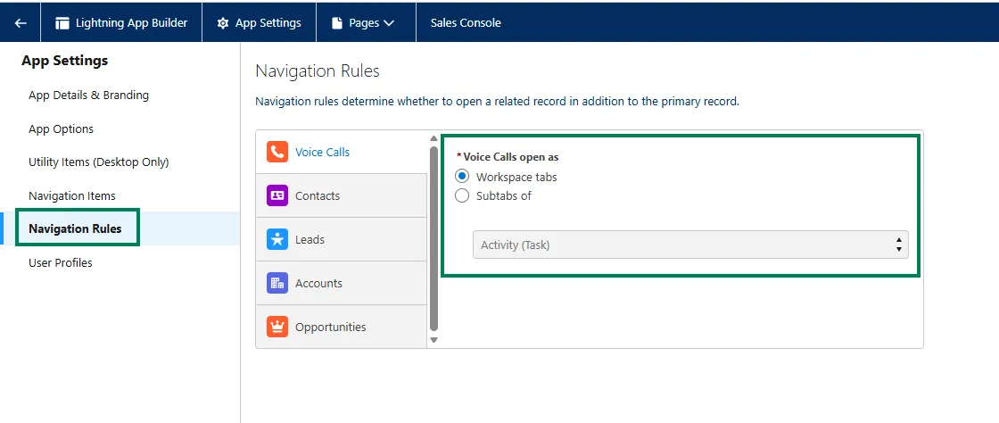Image resolution: width=999 pixels, height=423 pixels.
Task: Select Opportunities in object list
Action: 331,327
